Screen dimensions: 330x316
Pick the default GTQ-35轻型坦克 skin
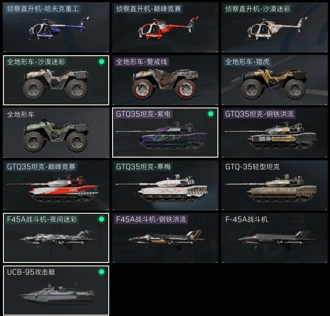point(274,185)
